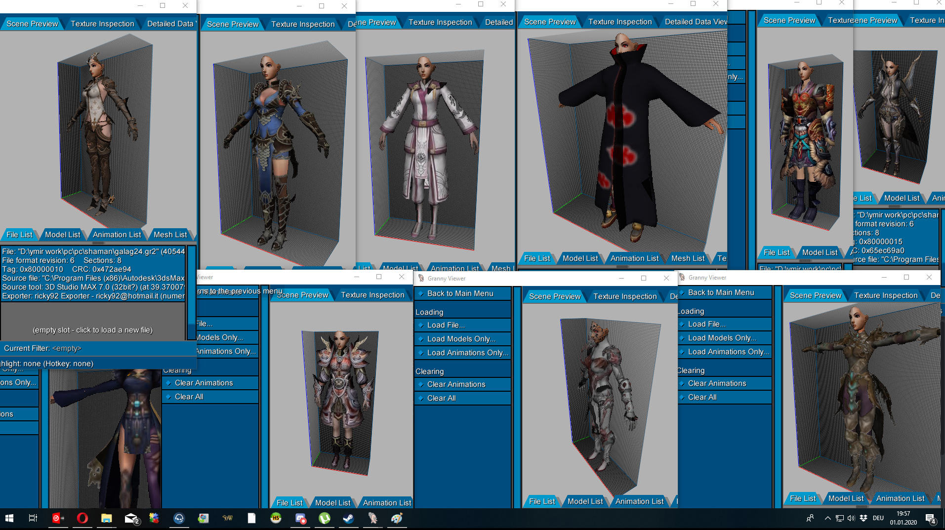Screen dimensions: 945x530
Task: Open the notification center icon
Action: [x=931, y=519]
